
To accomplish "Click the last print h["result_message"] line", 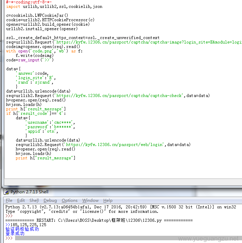I will tap(45, 158).
